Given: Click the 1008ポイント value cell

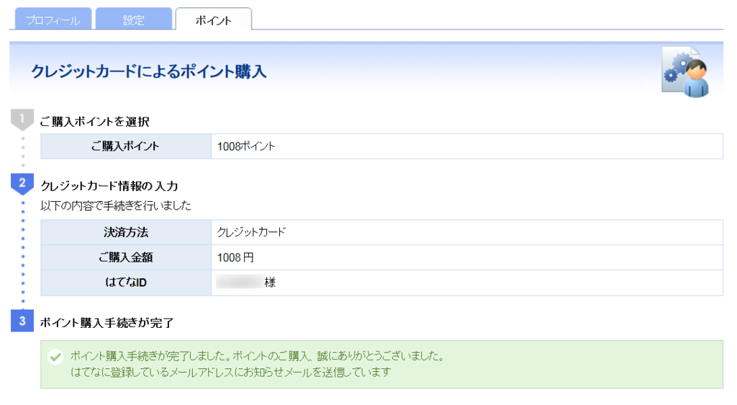Looking at the screenshot, I should [466, 146].
